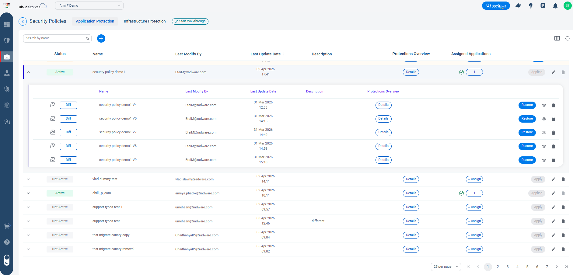View security policy demo1 V7 with eye icon
This screenshot has height=275, width=573.
(544, 133)
